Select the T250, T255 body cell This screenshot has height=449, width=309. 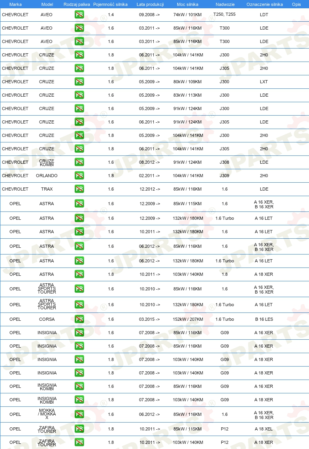tap(224, 14)
